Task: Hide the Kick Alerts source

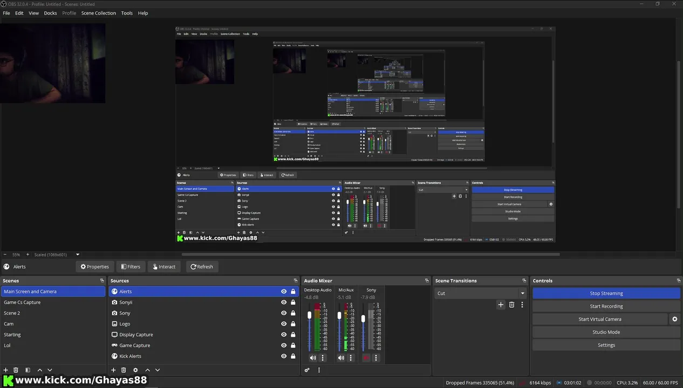Action: (x=284, y=356)
